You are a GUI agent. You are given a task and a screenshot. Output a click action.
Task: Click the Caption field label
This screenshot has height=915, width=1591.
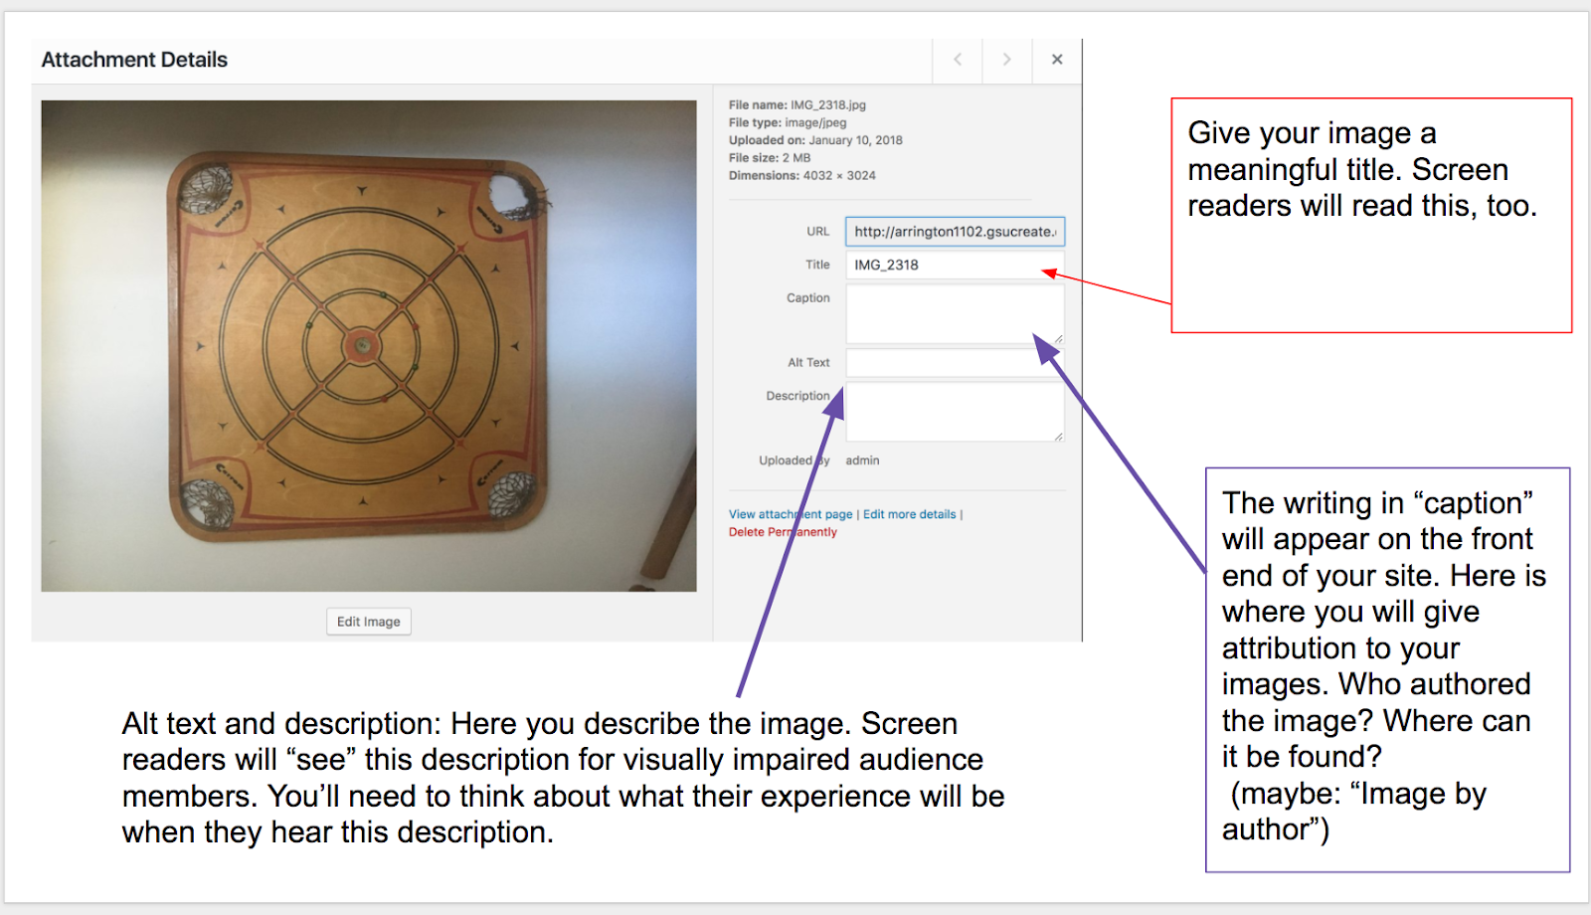(807, 297)
